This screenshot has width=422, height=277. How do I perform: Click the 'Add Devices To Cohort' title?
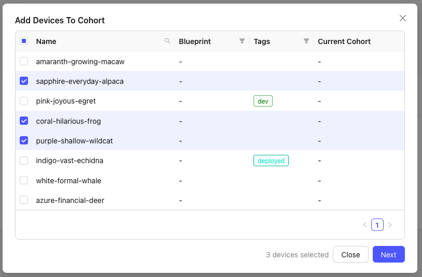pos(60,20)
